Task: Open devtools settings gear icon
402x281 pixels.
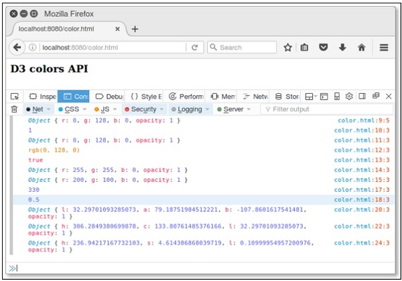Action: pyautogui.click(x=349, y=97)
